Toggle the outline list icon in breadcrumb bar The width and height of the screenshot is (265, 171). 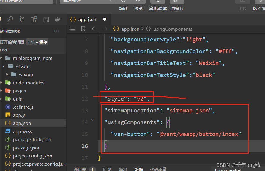click(72, 29)
